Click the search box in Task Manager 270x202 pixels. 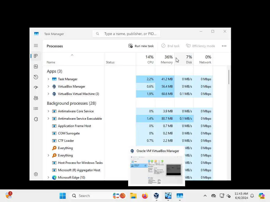(126, 34)
